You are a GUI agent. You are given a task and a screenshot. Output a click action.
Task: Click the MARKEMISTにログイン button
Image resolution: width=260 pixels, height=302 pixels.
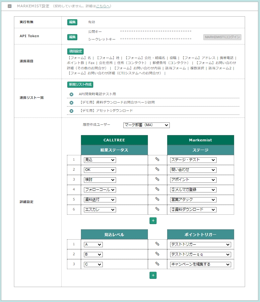pos(222,37)
